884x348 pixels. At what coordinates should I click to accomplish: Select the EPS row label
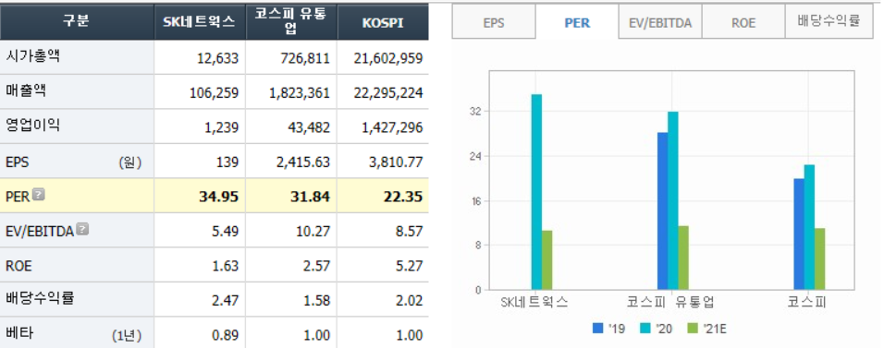tap(17, 162)
